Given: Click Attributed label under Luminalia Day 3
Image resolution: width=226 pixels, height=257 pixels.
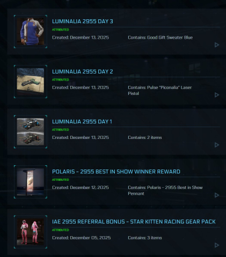Looking at the screenshot, I should (x=61, y=30).
